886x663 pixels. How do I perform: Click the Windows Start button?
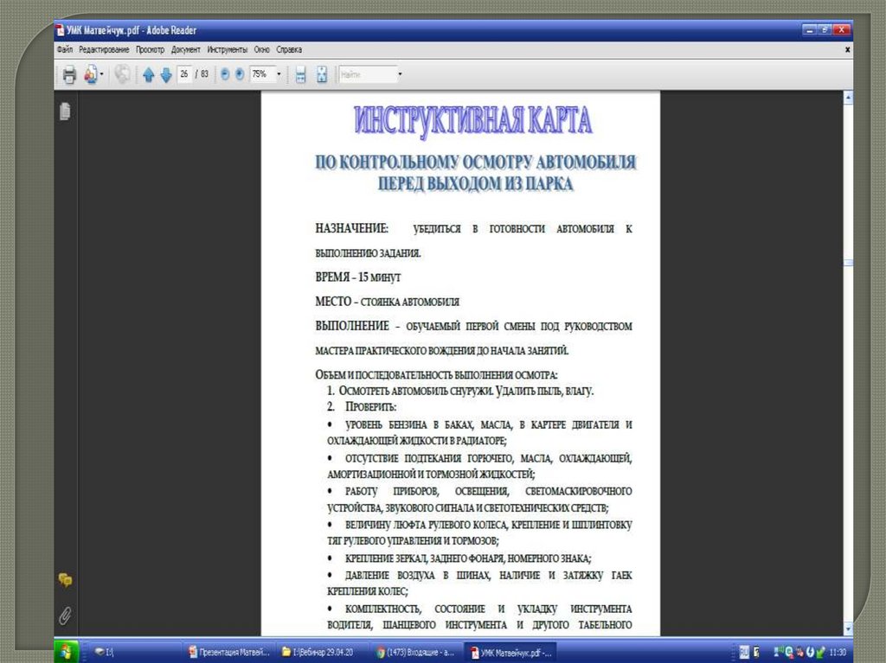click(x=67, y=652)
